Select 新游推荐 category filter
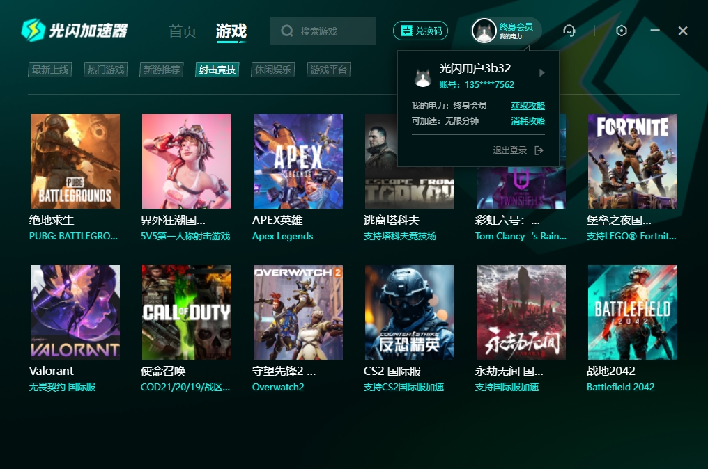 [162, 70]
